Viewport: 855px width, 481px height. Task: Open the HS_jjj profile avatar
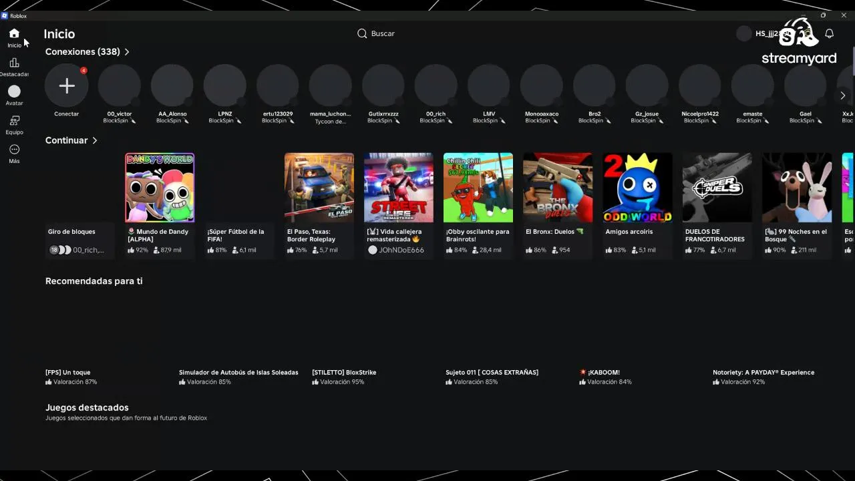tap(743, 33)
